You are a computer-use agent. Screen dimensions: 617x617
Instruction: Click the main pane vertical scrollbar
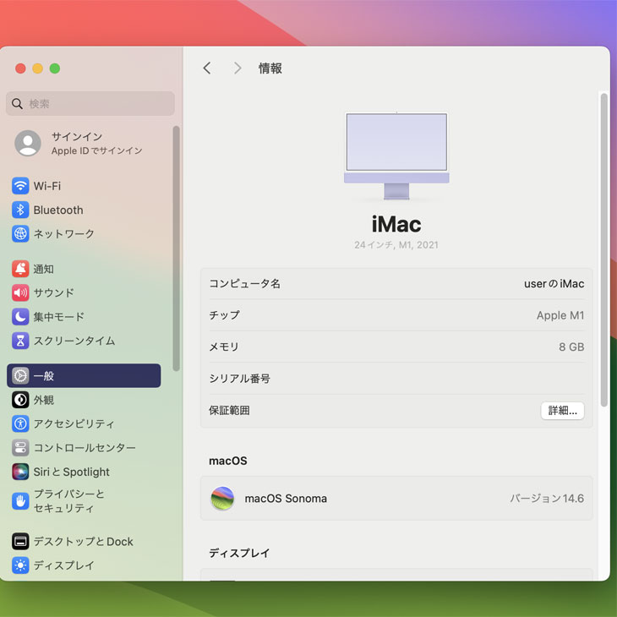[x=604, y=250]
